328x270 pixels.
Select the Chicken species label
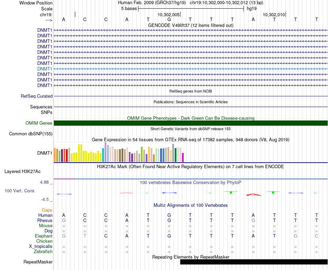tap(44, 241)
